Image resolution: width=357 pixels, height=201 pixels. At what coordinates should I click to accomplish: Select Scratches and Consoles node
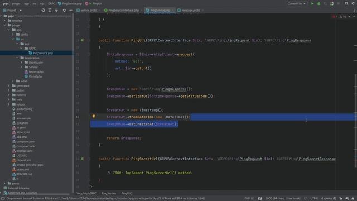[x=22, y=193]
